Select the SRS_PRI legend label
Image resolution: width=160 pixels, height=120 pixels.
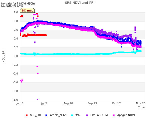tap(35, 115)
